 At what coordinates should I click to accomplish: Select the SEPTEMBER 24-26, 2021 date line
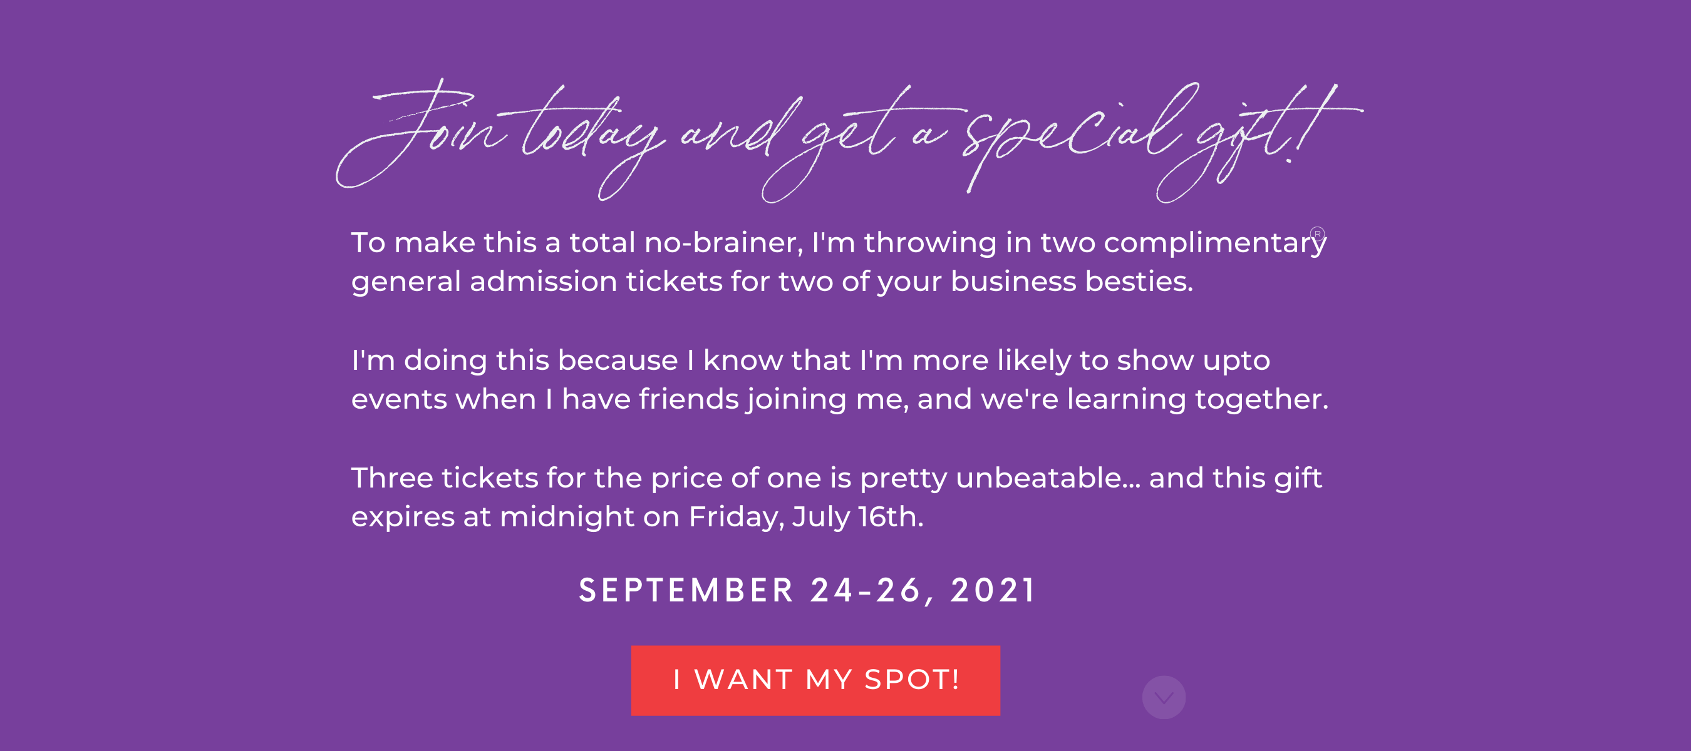point(807,590)
